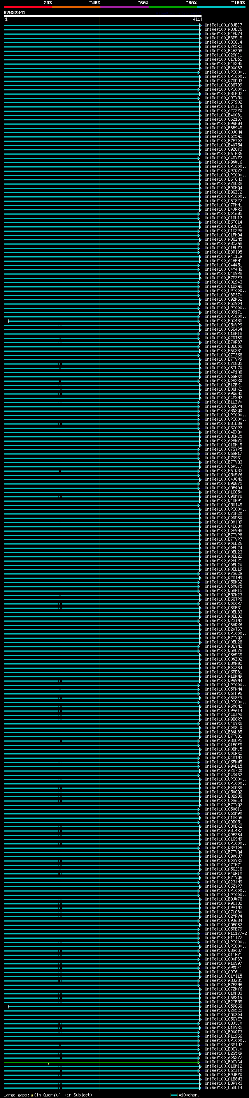Select hit label UniRef100_Q7T368
Viewport: 249px width, 1098px height.
point(223,355)
